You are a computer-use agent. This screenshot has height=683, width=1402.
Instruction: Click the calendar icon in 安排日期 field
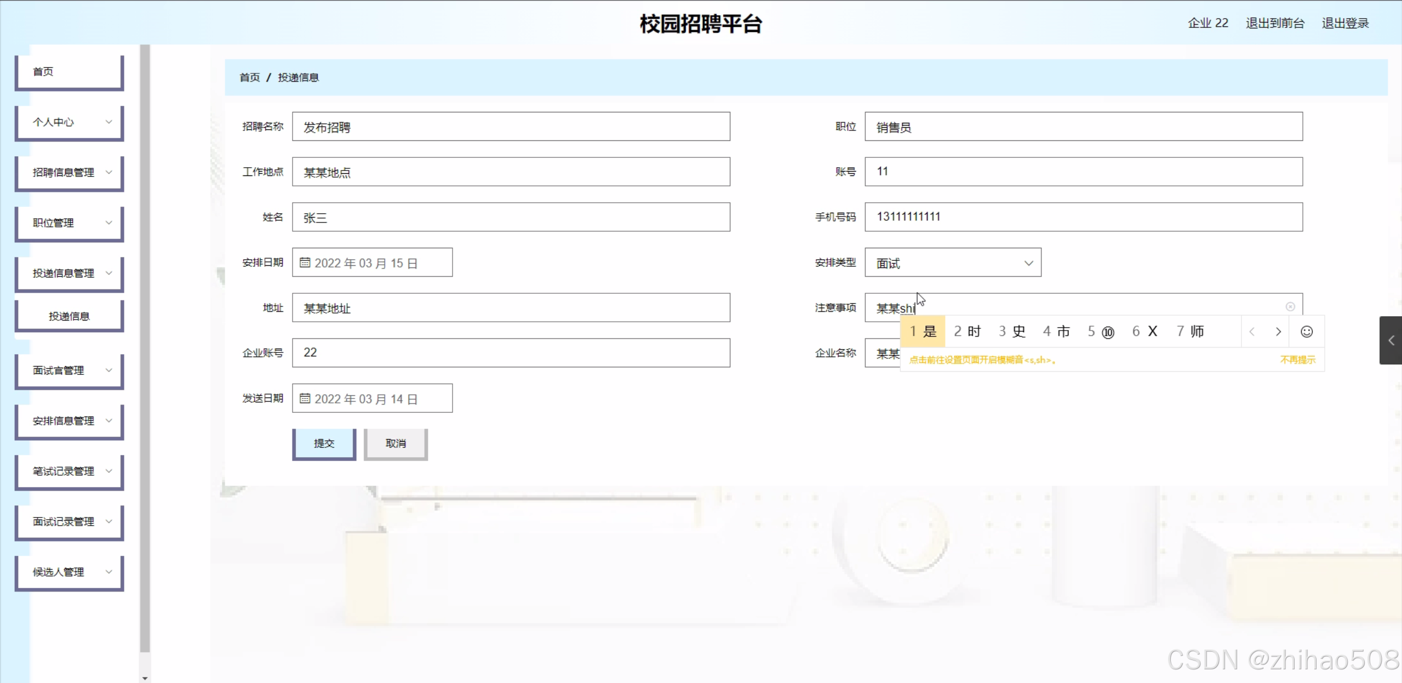coord(305,263)
